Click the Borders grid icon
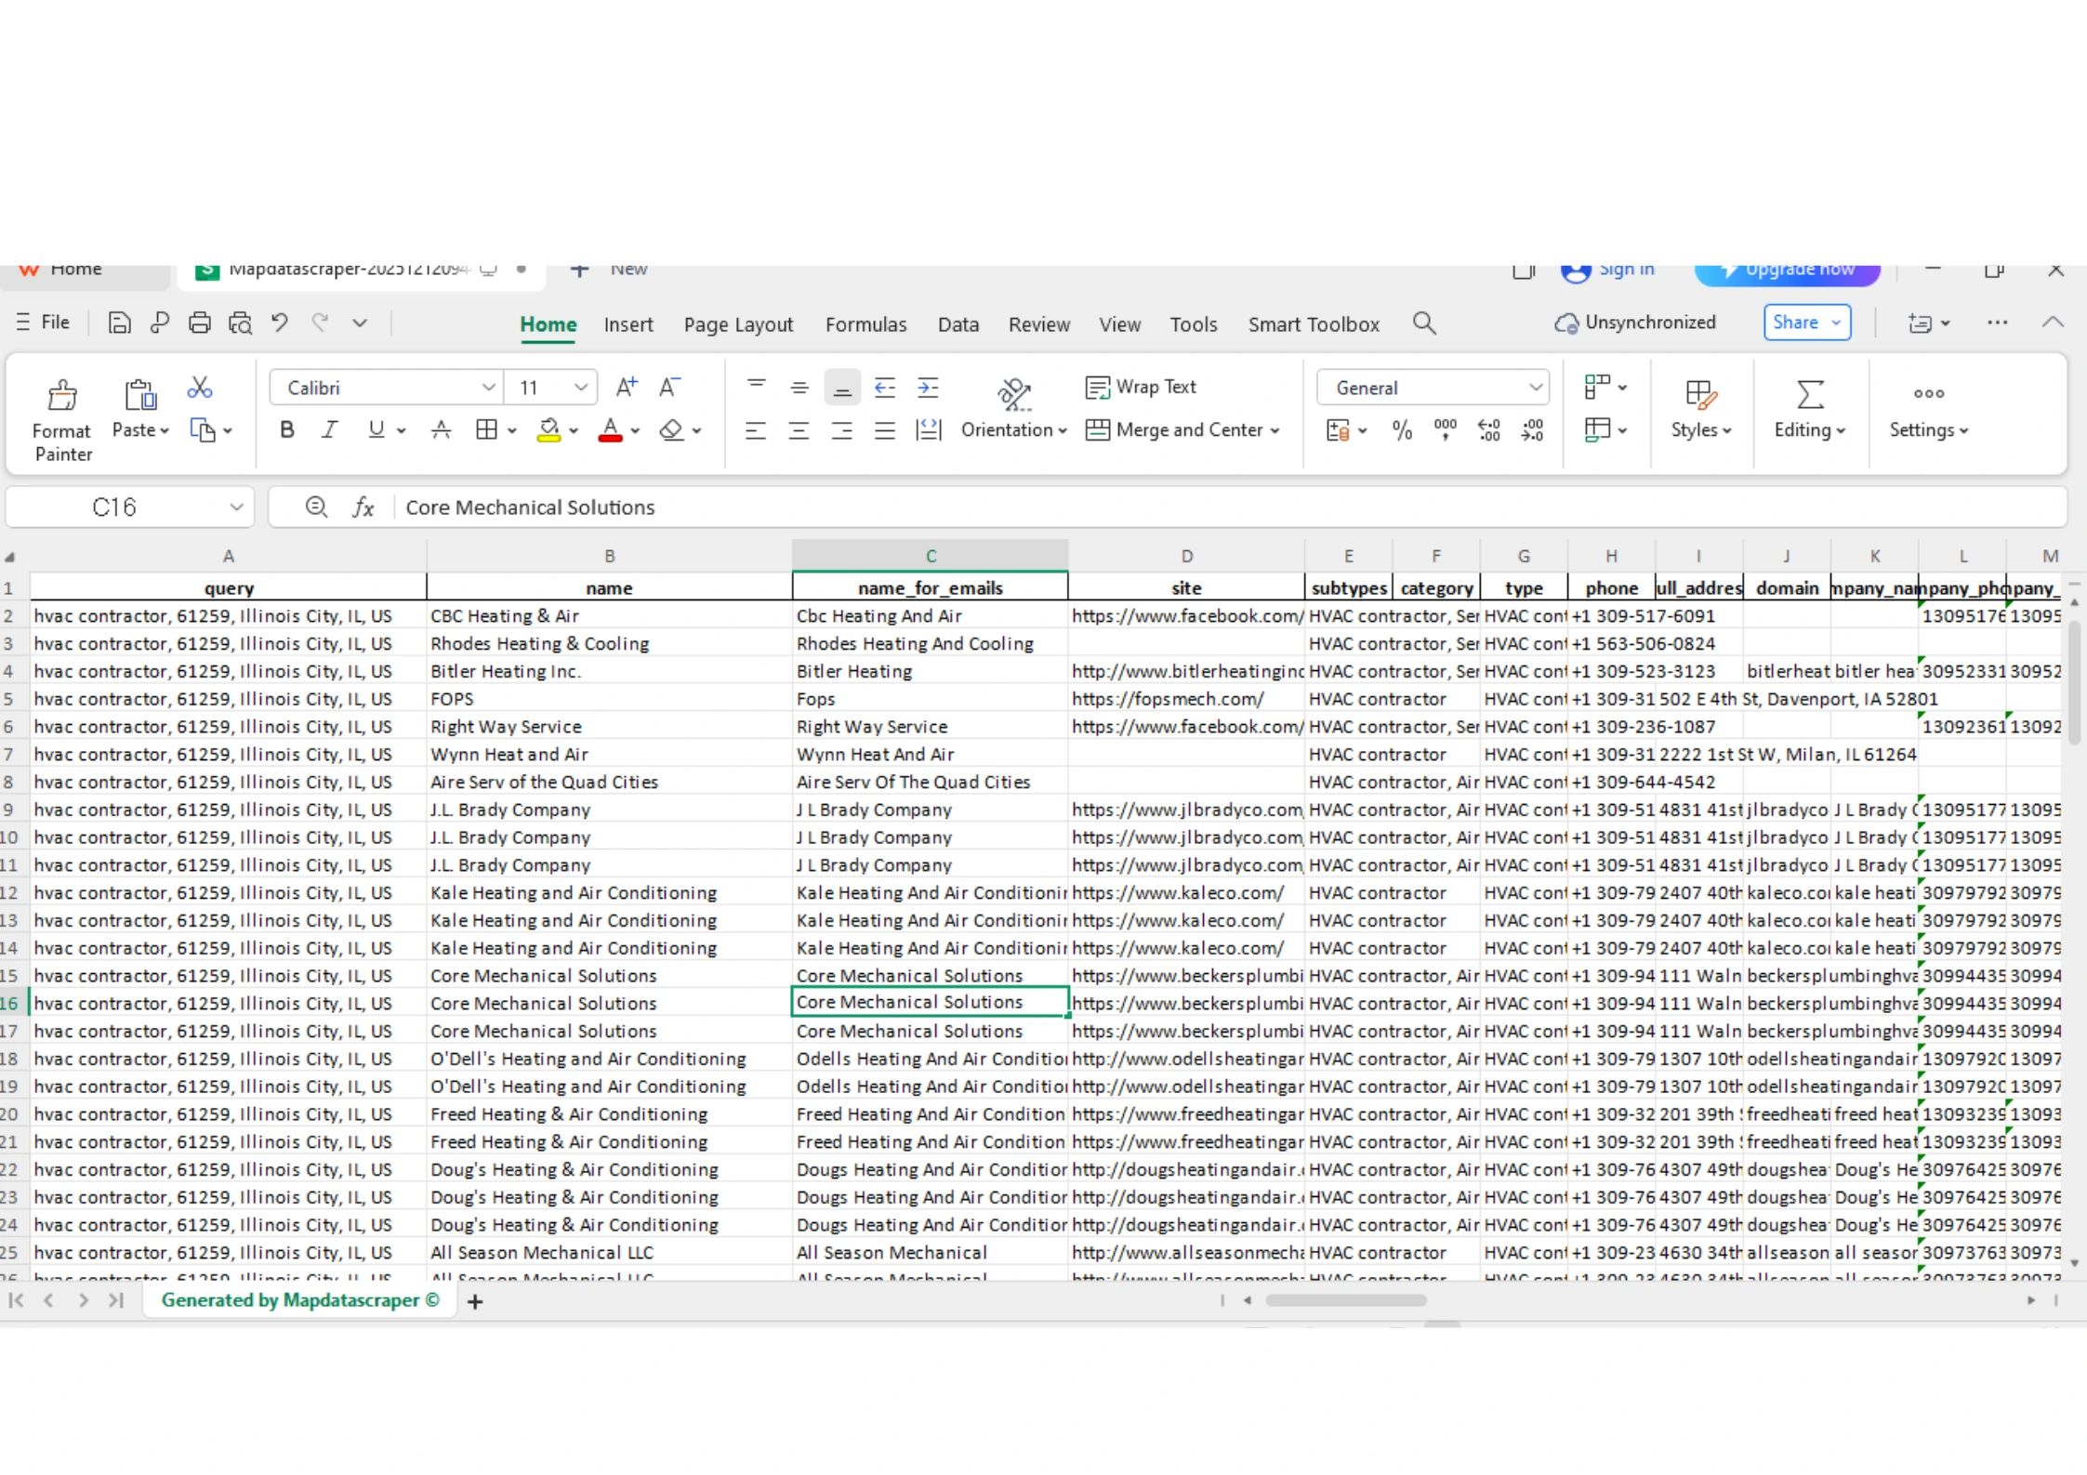The height and width of the screenshot is (1475, 2087). point(486,429)
